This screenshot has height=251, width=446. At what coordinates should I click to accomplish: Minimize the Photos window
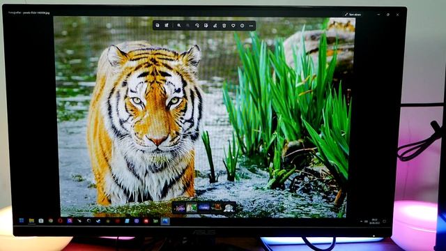378,14
